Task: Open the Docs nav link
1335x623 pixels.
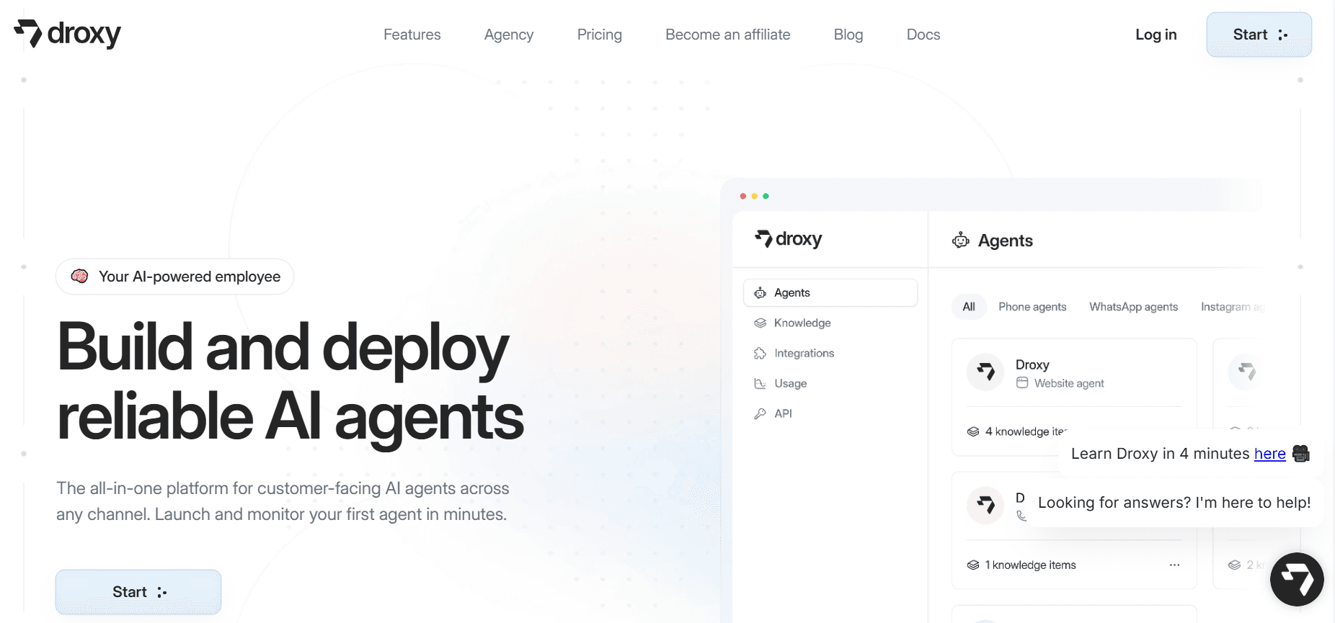Action: (923, 35)
